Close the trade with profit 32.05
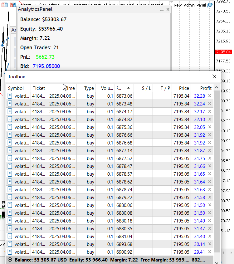The height and width of the screenshot is (264, 234). (210, 127)
